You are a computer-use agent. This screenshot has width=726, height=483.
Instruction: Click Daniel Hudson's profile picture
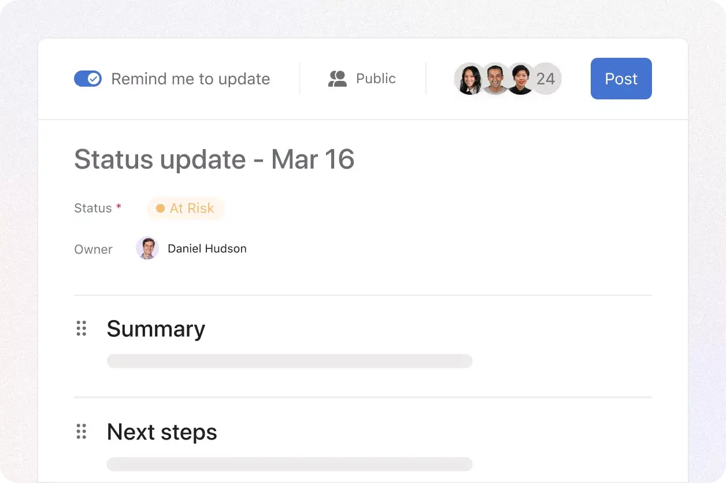(147, 248)
